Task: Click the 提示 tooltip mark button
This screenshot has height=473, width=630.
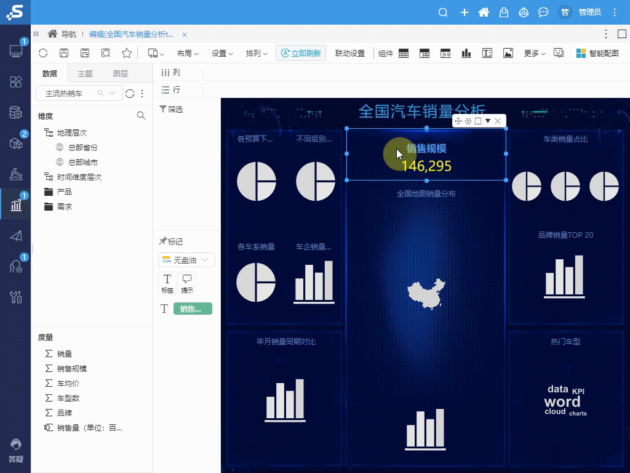Action: click(x=187, y=283)
